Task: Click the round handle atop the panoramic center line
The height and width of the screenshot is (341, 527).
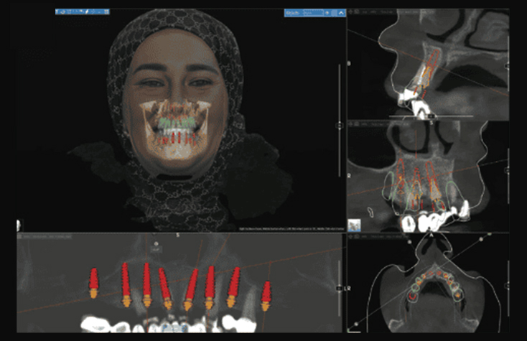Action: pyautogui.click(x=156, y=243)
